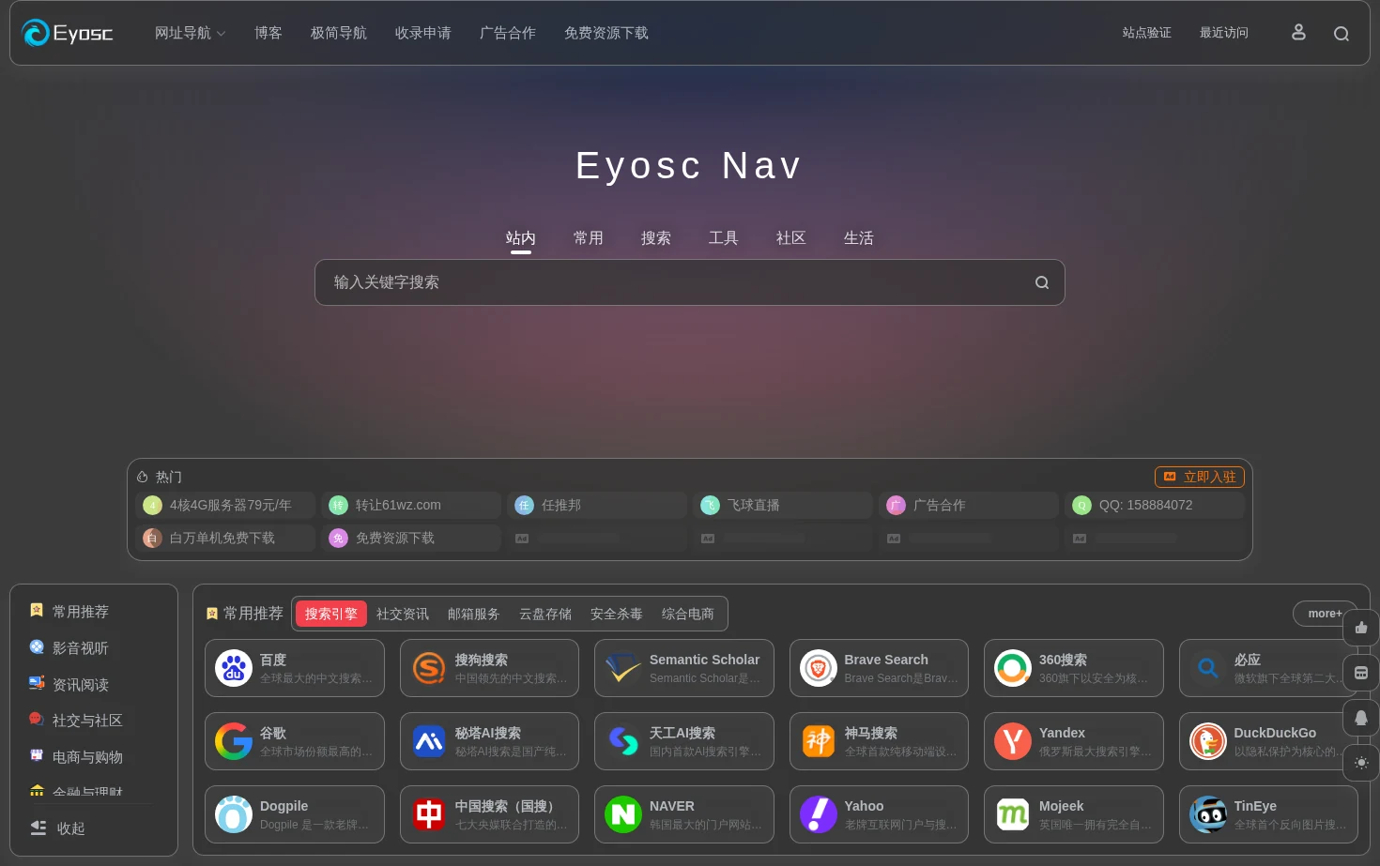Click the Semantic Scholar logo

[623, 668]
